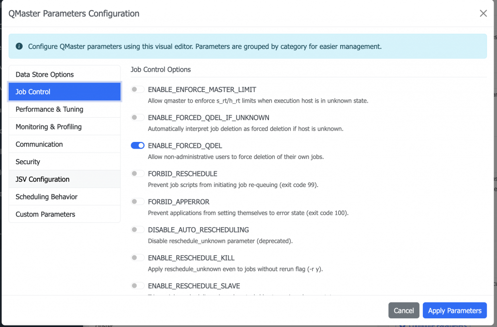Screen dimensions: 497x327
Task: Enable the ENABLE_ENFORCE_MASTER_LIMIT toggle
Action: [138, 90]
